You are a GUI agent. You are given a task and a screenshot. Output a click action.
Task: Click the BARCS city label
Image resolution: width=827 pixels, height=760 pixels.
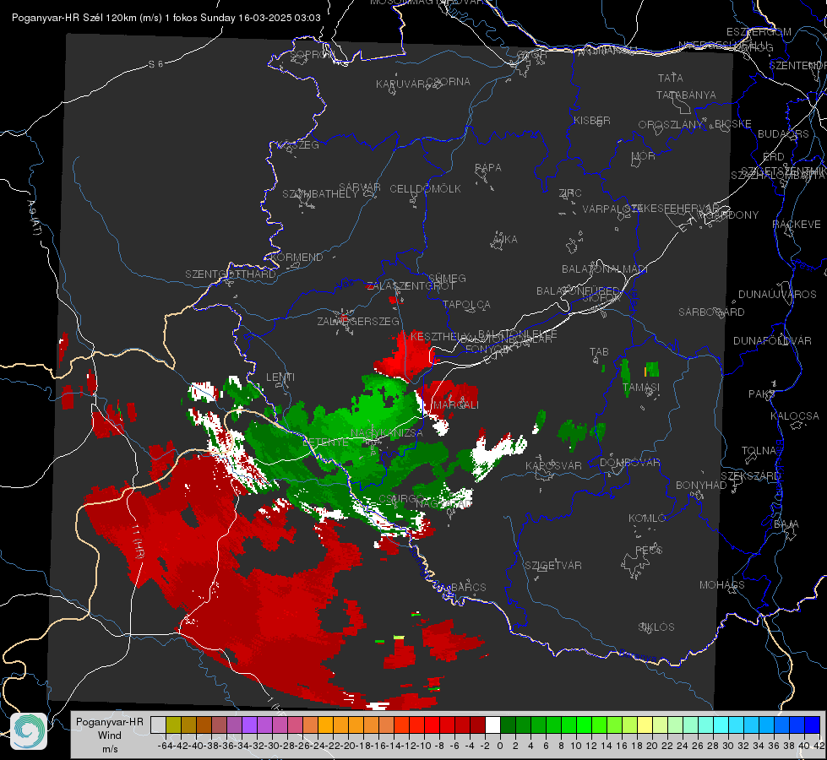468,587
